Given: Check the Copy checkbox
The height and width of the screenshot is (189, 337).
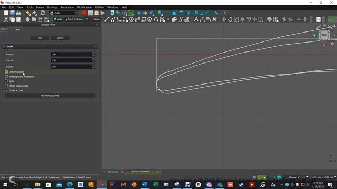Looking at the screenshot, I should [6, 81].
